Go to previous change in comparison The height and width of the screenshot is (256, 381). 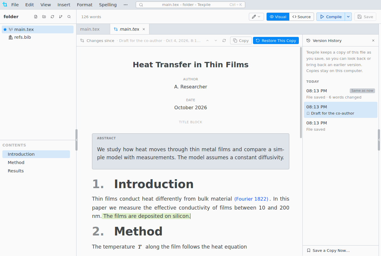pos(207,40)
